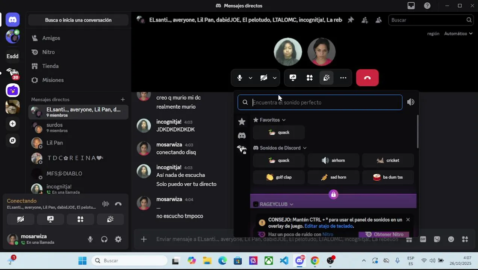Open user settings gear
Image resolution: width=478 pixels, height=270 pixels.
point(118,239)
